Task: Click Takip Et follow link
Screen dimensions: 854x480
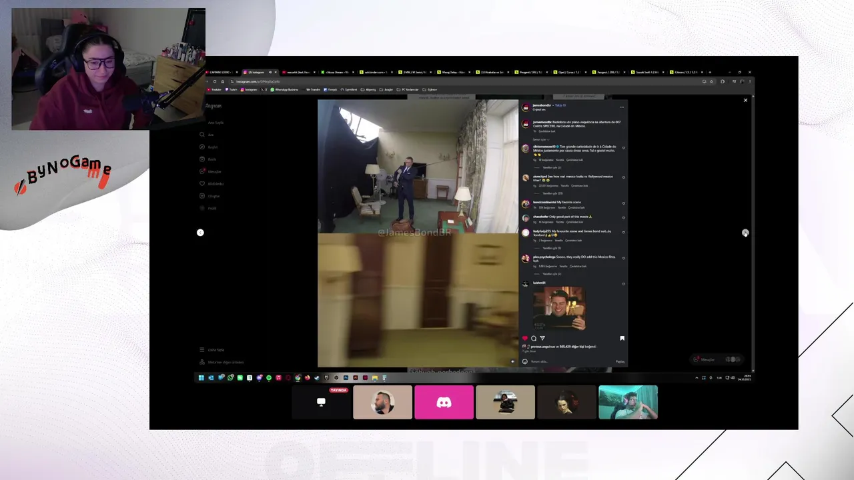Action: tap(560, 105)
